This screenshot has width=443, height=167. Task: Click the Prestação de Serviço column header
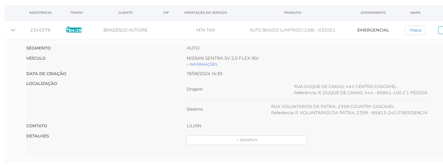pos(206,13)
